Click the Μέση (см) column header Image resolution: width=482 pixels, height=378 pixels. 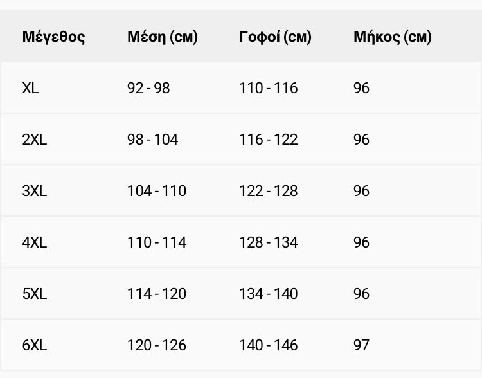163,37
